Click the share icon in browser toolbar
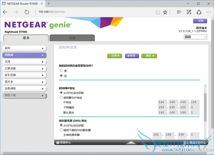Image resolution: width=214 pixels, height=155 pixels. [199, 12]
